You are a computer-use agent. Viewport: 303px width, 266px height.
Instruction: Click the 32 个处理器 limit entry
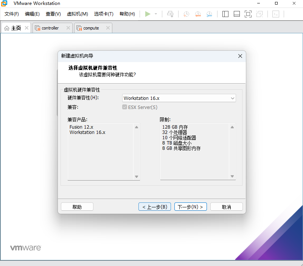(175, 132)
